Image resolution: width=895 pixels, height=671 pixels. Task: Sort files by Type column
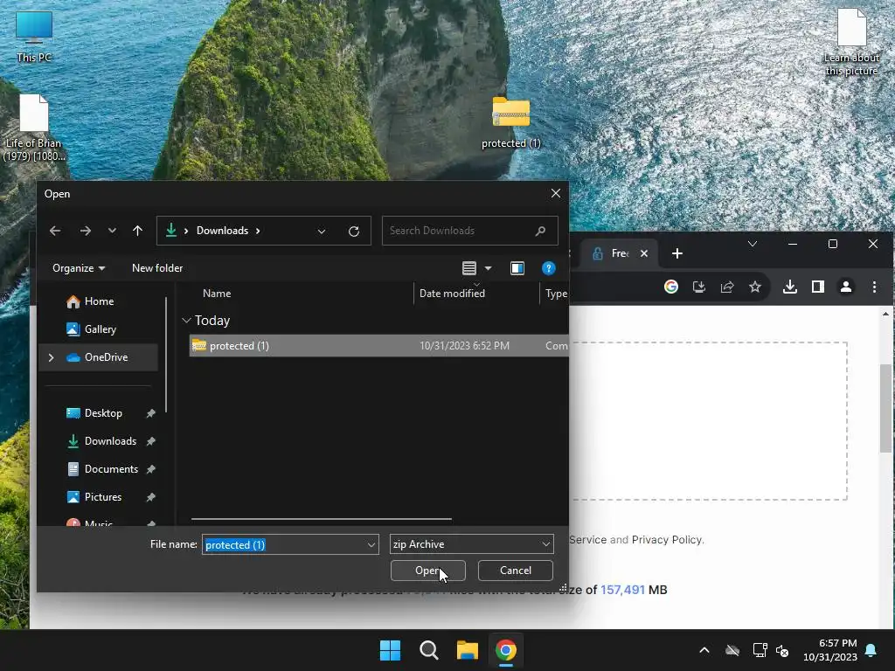556,294
